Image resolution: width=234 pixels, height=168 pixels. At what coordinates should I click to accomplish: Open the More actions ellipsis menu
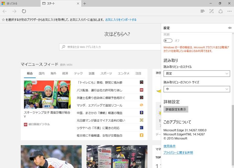click(229, 11)
